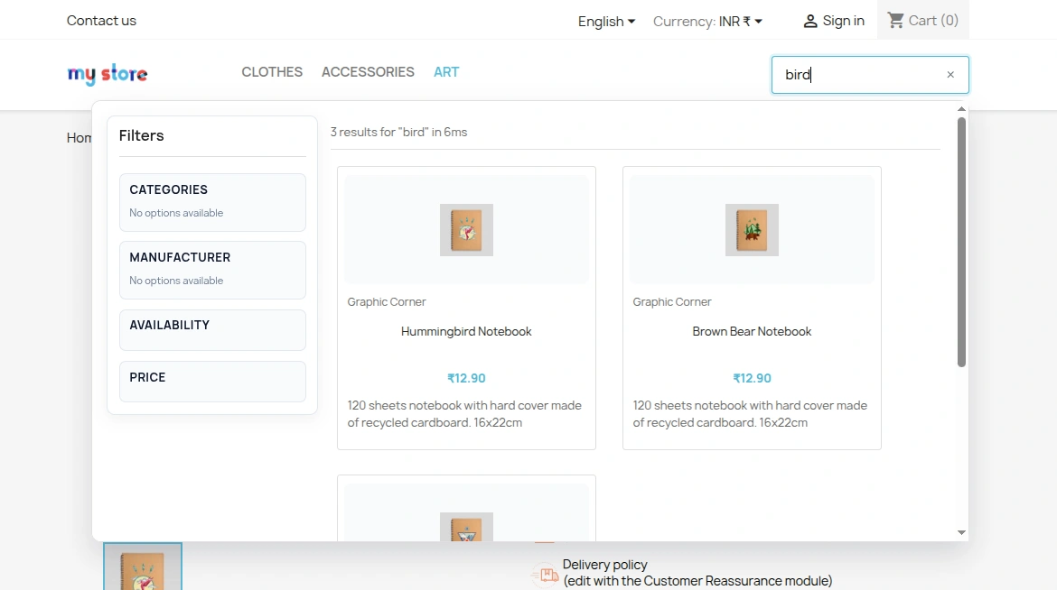Click Graphic Corner under Brown Bear Notebook
The width and height of the screenshot is (1057, 590).
click(672, 301)
